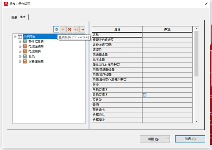Click the 关闭 (C) button
The height and width of the screenshot is (150, 212).
[x=190, y=139]
